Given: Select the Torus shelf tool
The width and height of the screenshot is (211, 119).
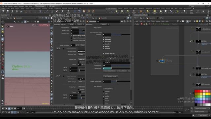Looking at the screenshot, I should [x=17, y=12].
